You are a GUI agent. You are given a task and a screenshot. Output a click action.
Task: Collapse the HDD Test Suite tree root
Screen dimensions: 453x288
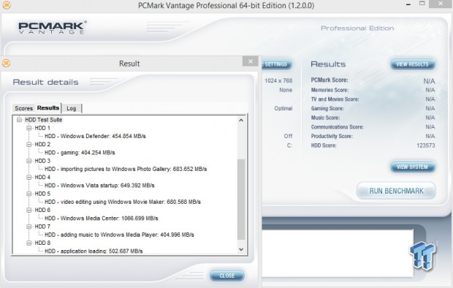coord(19,120)
